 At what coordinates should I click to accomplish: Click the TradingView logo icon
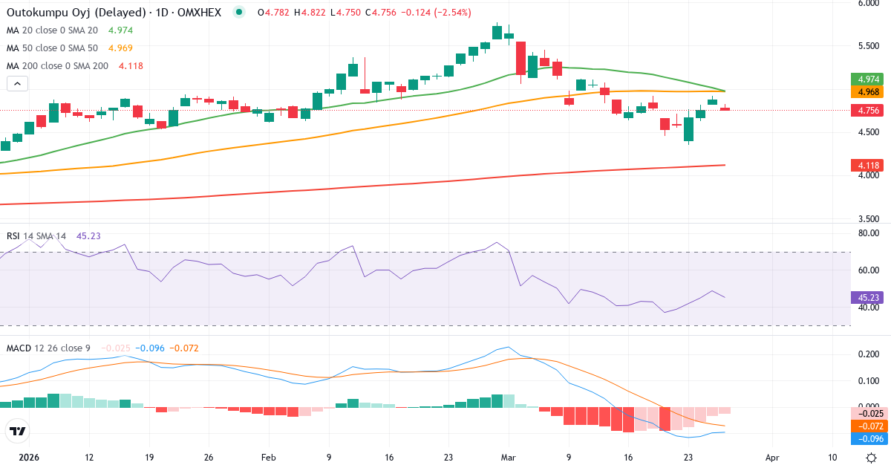(19, 432)
